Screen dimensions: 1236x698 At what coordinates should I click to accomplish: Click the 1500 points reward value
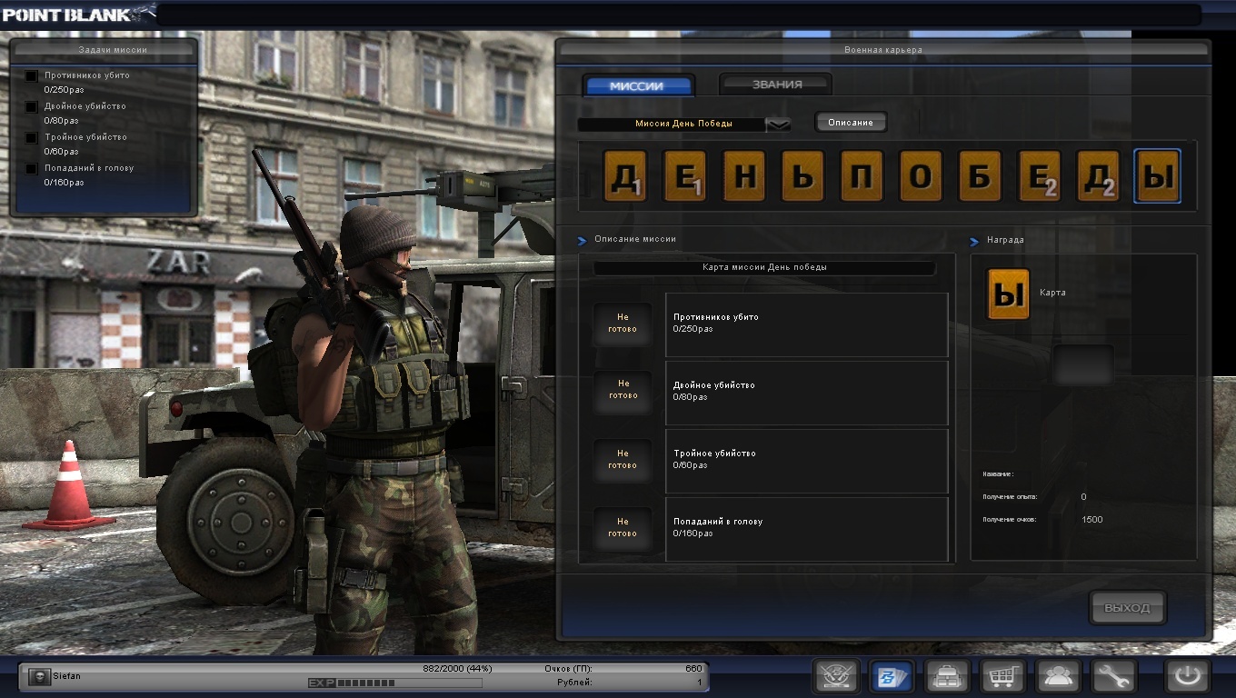pyautogui.click(x=1092, y=520)
